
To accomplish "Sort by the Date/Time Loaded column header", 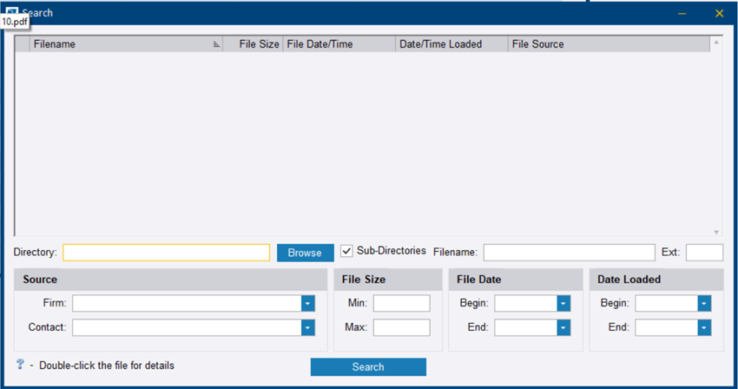I will pos(440,44).
